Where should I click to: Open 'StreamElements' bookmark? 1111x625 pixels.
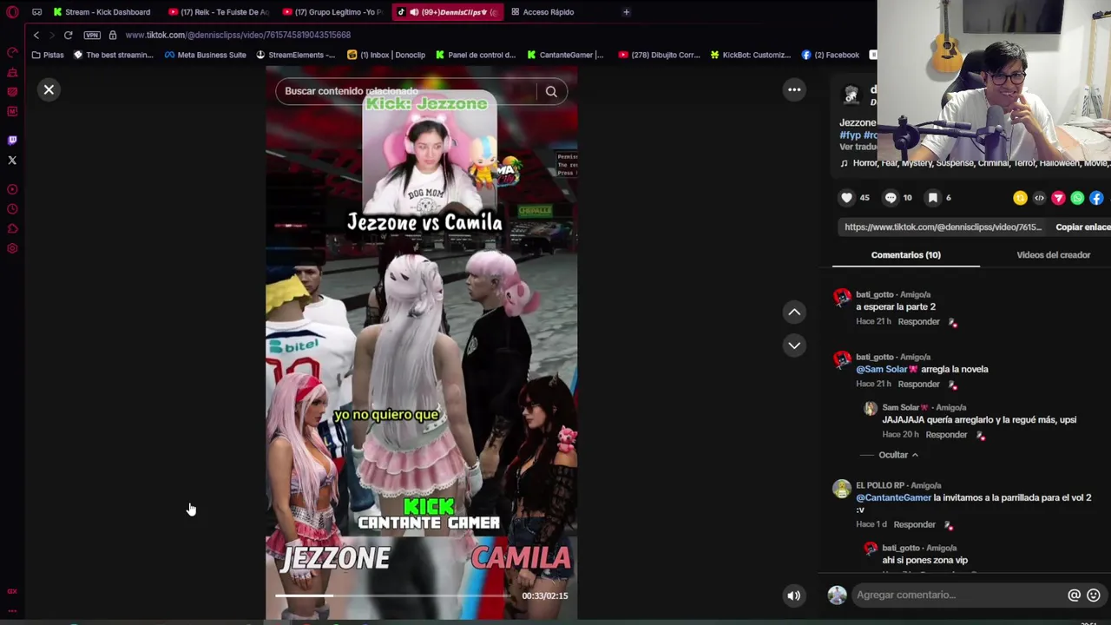(295, 55)
